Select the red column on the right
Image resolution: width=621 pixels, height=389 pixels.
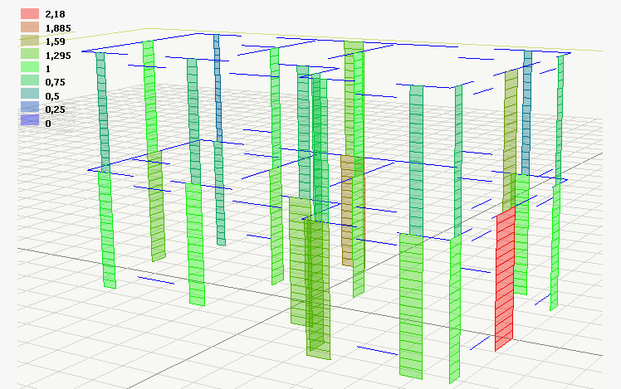(505, 278)
